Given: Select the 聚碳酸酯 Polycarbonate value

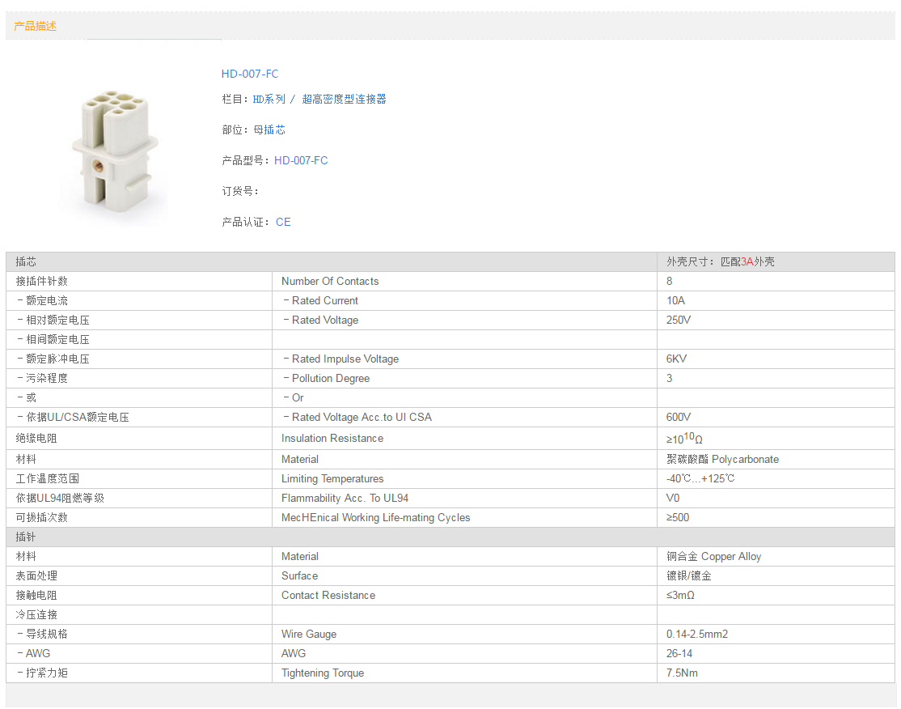Looking at the screenshot, I should 722,459.
